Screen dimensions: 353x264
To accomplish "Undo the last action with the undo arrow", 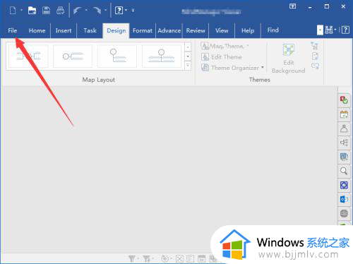I will click(78, 11).
